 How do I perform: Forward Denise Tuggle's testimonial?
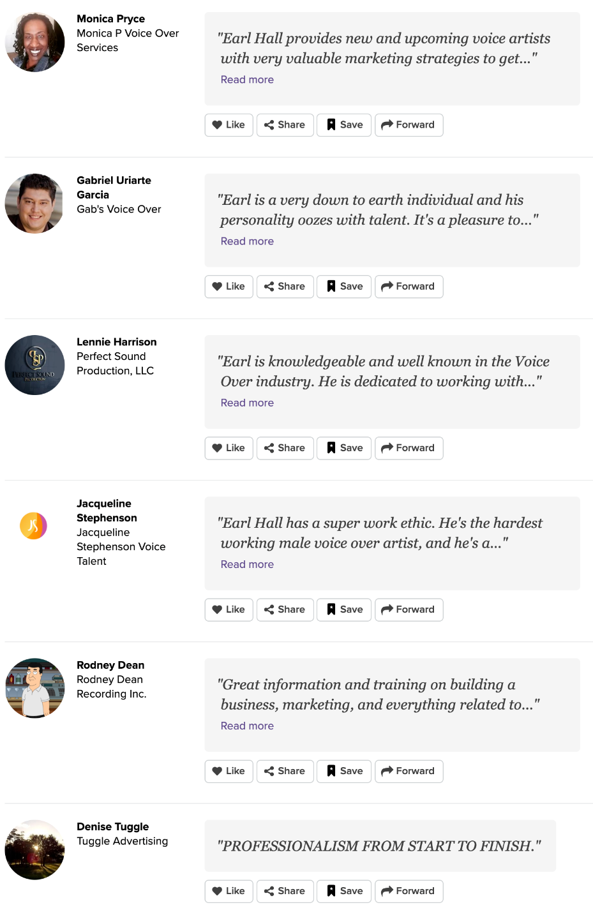(409, 891)
